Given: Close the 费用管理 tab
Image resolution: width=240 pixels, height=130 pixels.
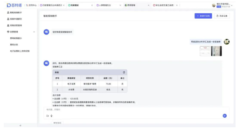Looking at the screenshot, I should pyautogui.click(x=149, y=5).
